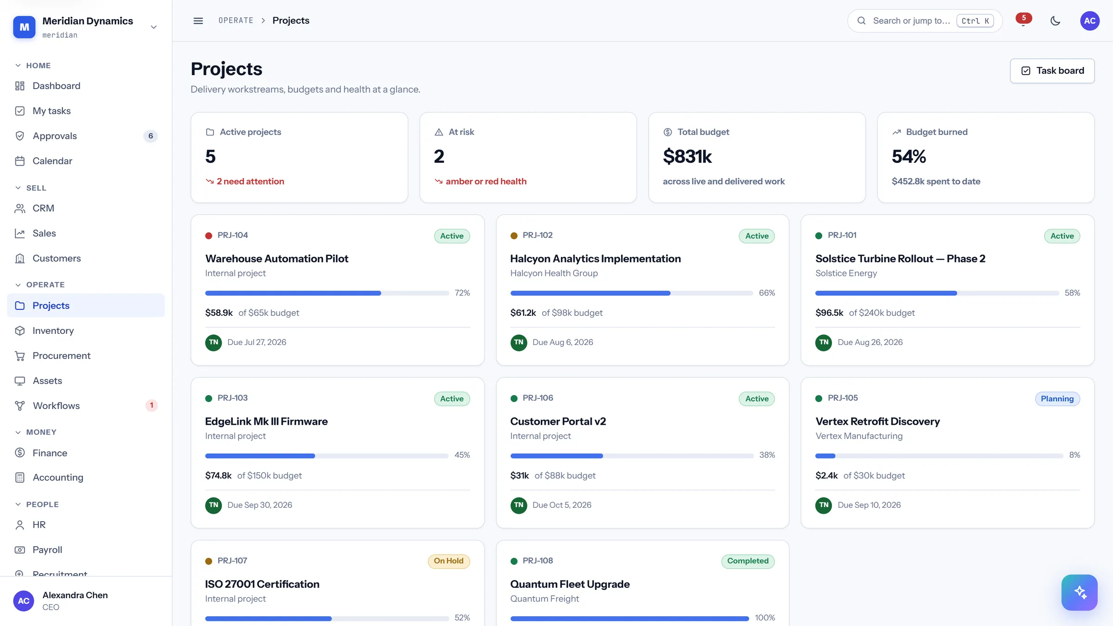Viewport: 1113px width, 626px height.
Task: Open the Dashboard sidebar icon
Action: click(x=19, y=86)
